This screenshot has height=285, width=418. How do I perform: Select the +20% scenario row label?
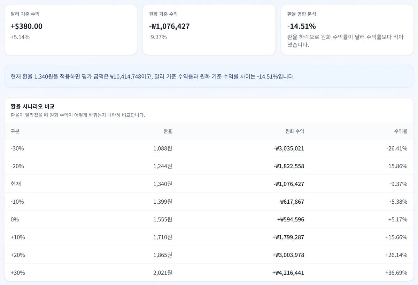(x=18, y=255)
